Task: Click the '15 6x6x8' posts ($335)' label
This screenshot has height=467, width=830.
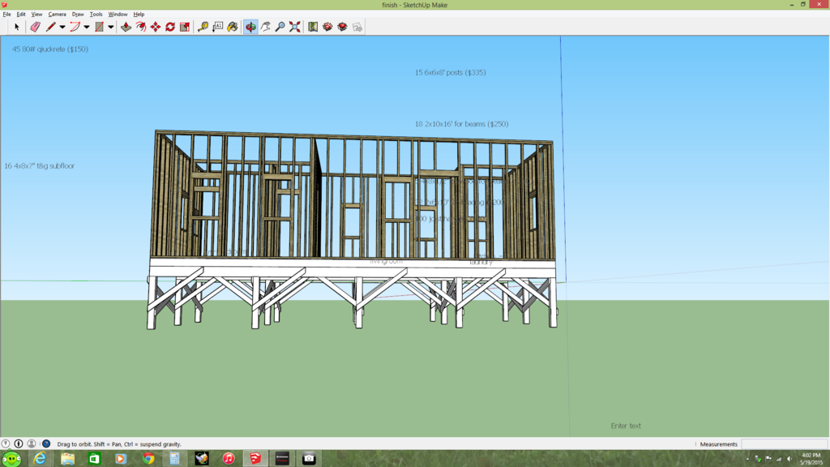Action: [x=451, y=72]
